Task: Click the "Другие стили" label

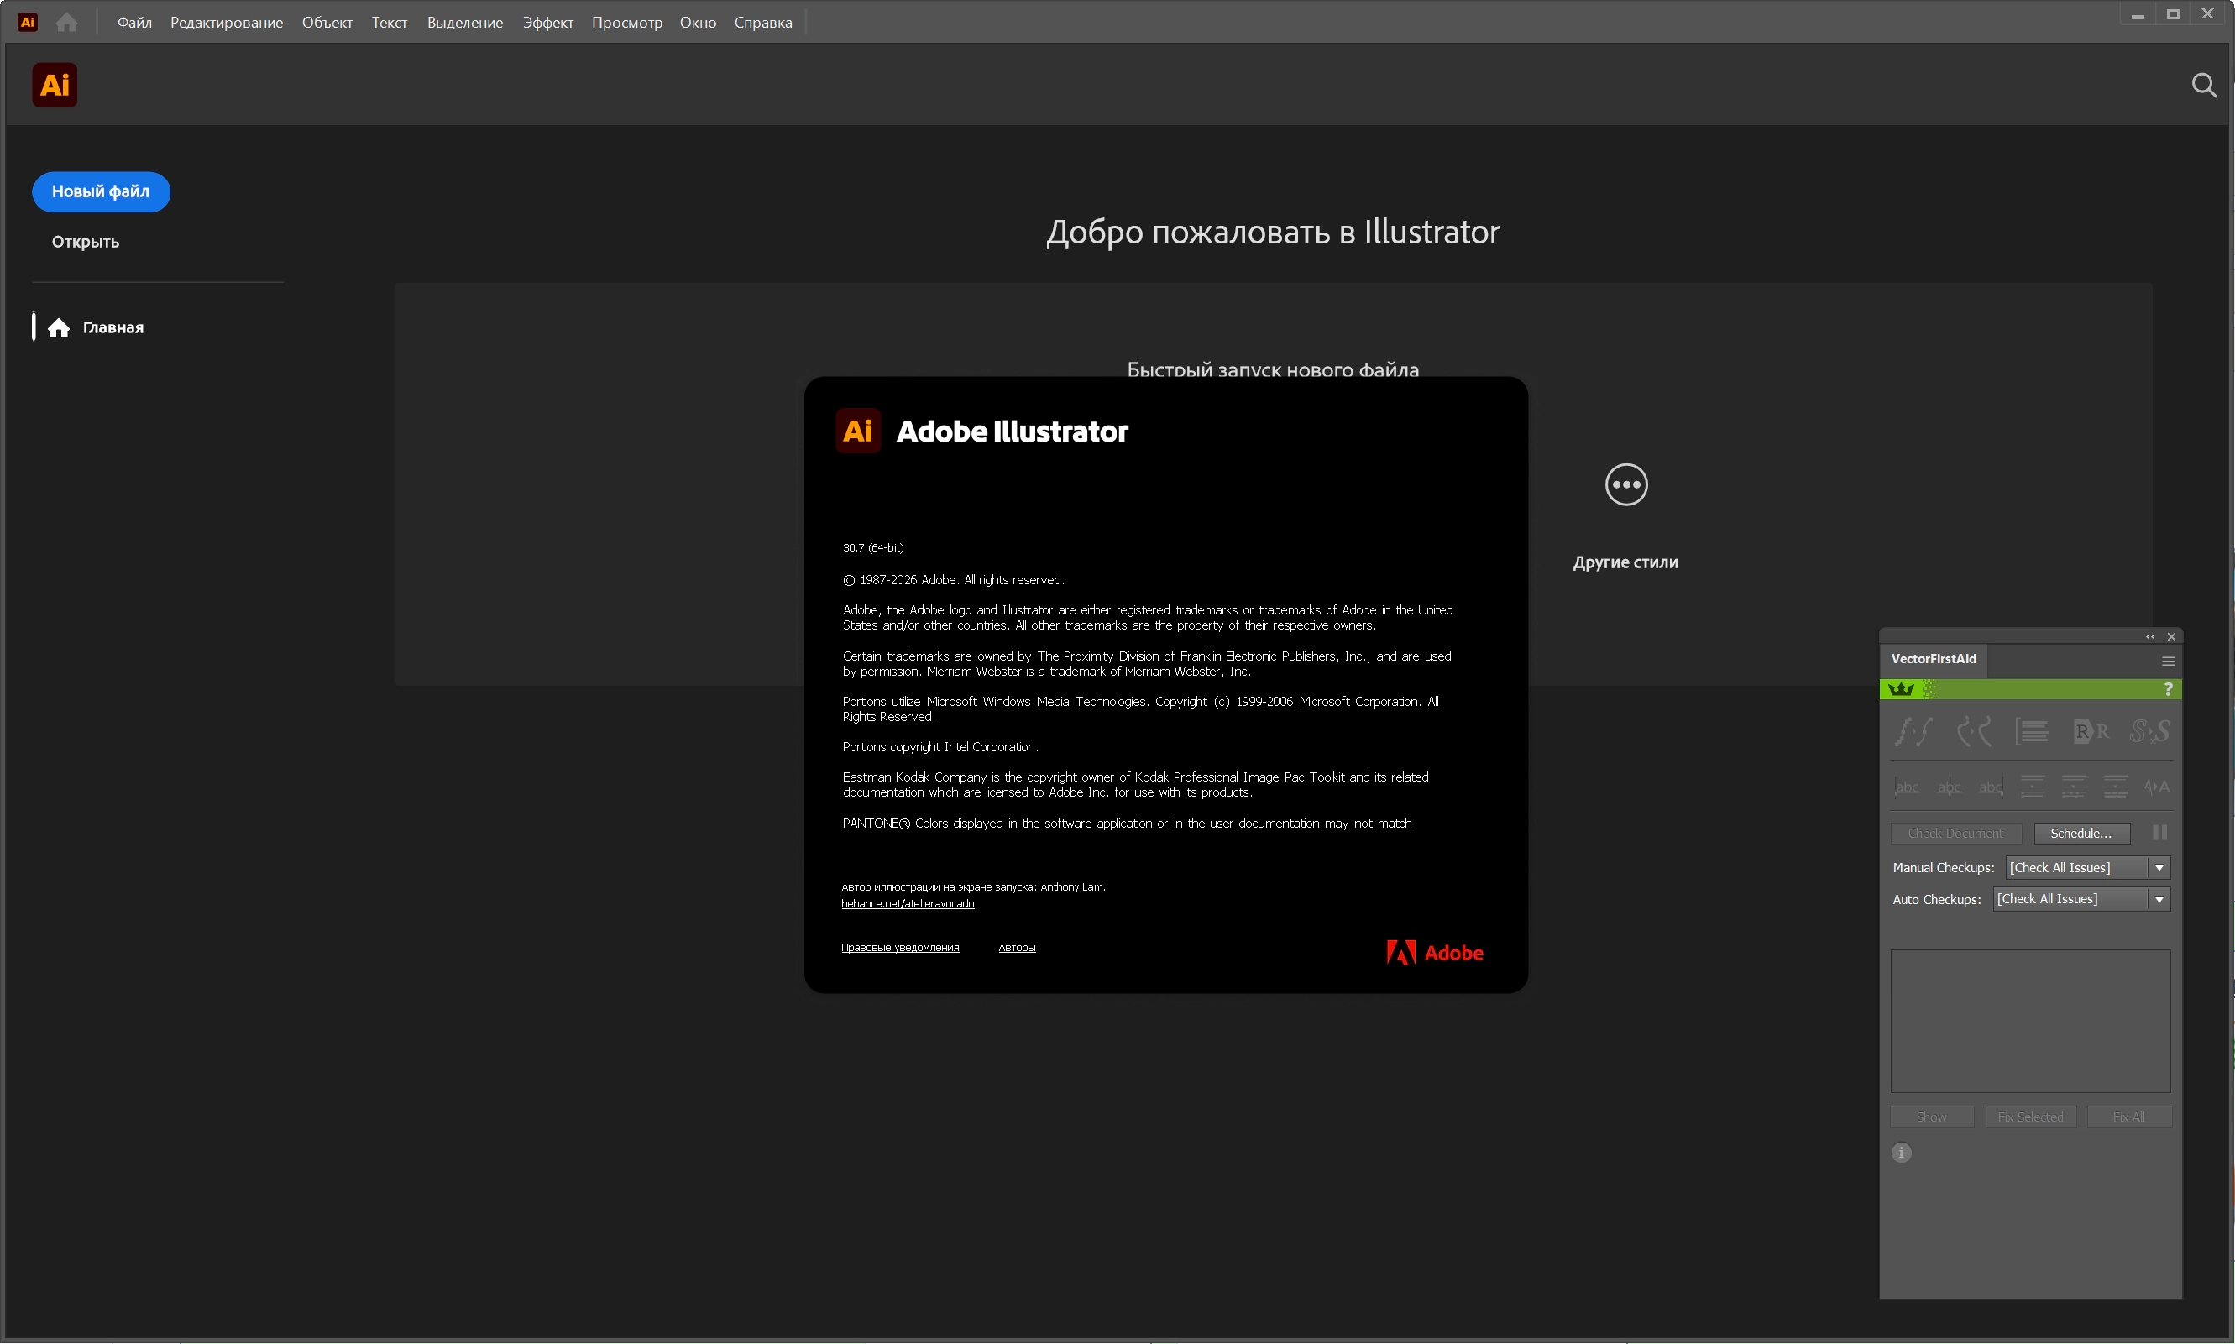Action: tap(1625, 562)
